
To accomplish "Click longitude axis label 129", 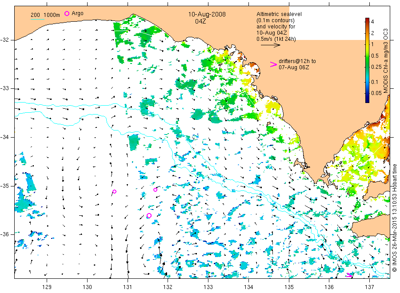I will tap(47, 287).
